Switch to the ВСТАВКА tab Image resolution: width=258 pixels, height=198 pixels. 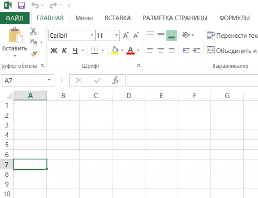pyautogui.click(x=118, y=18)
